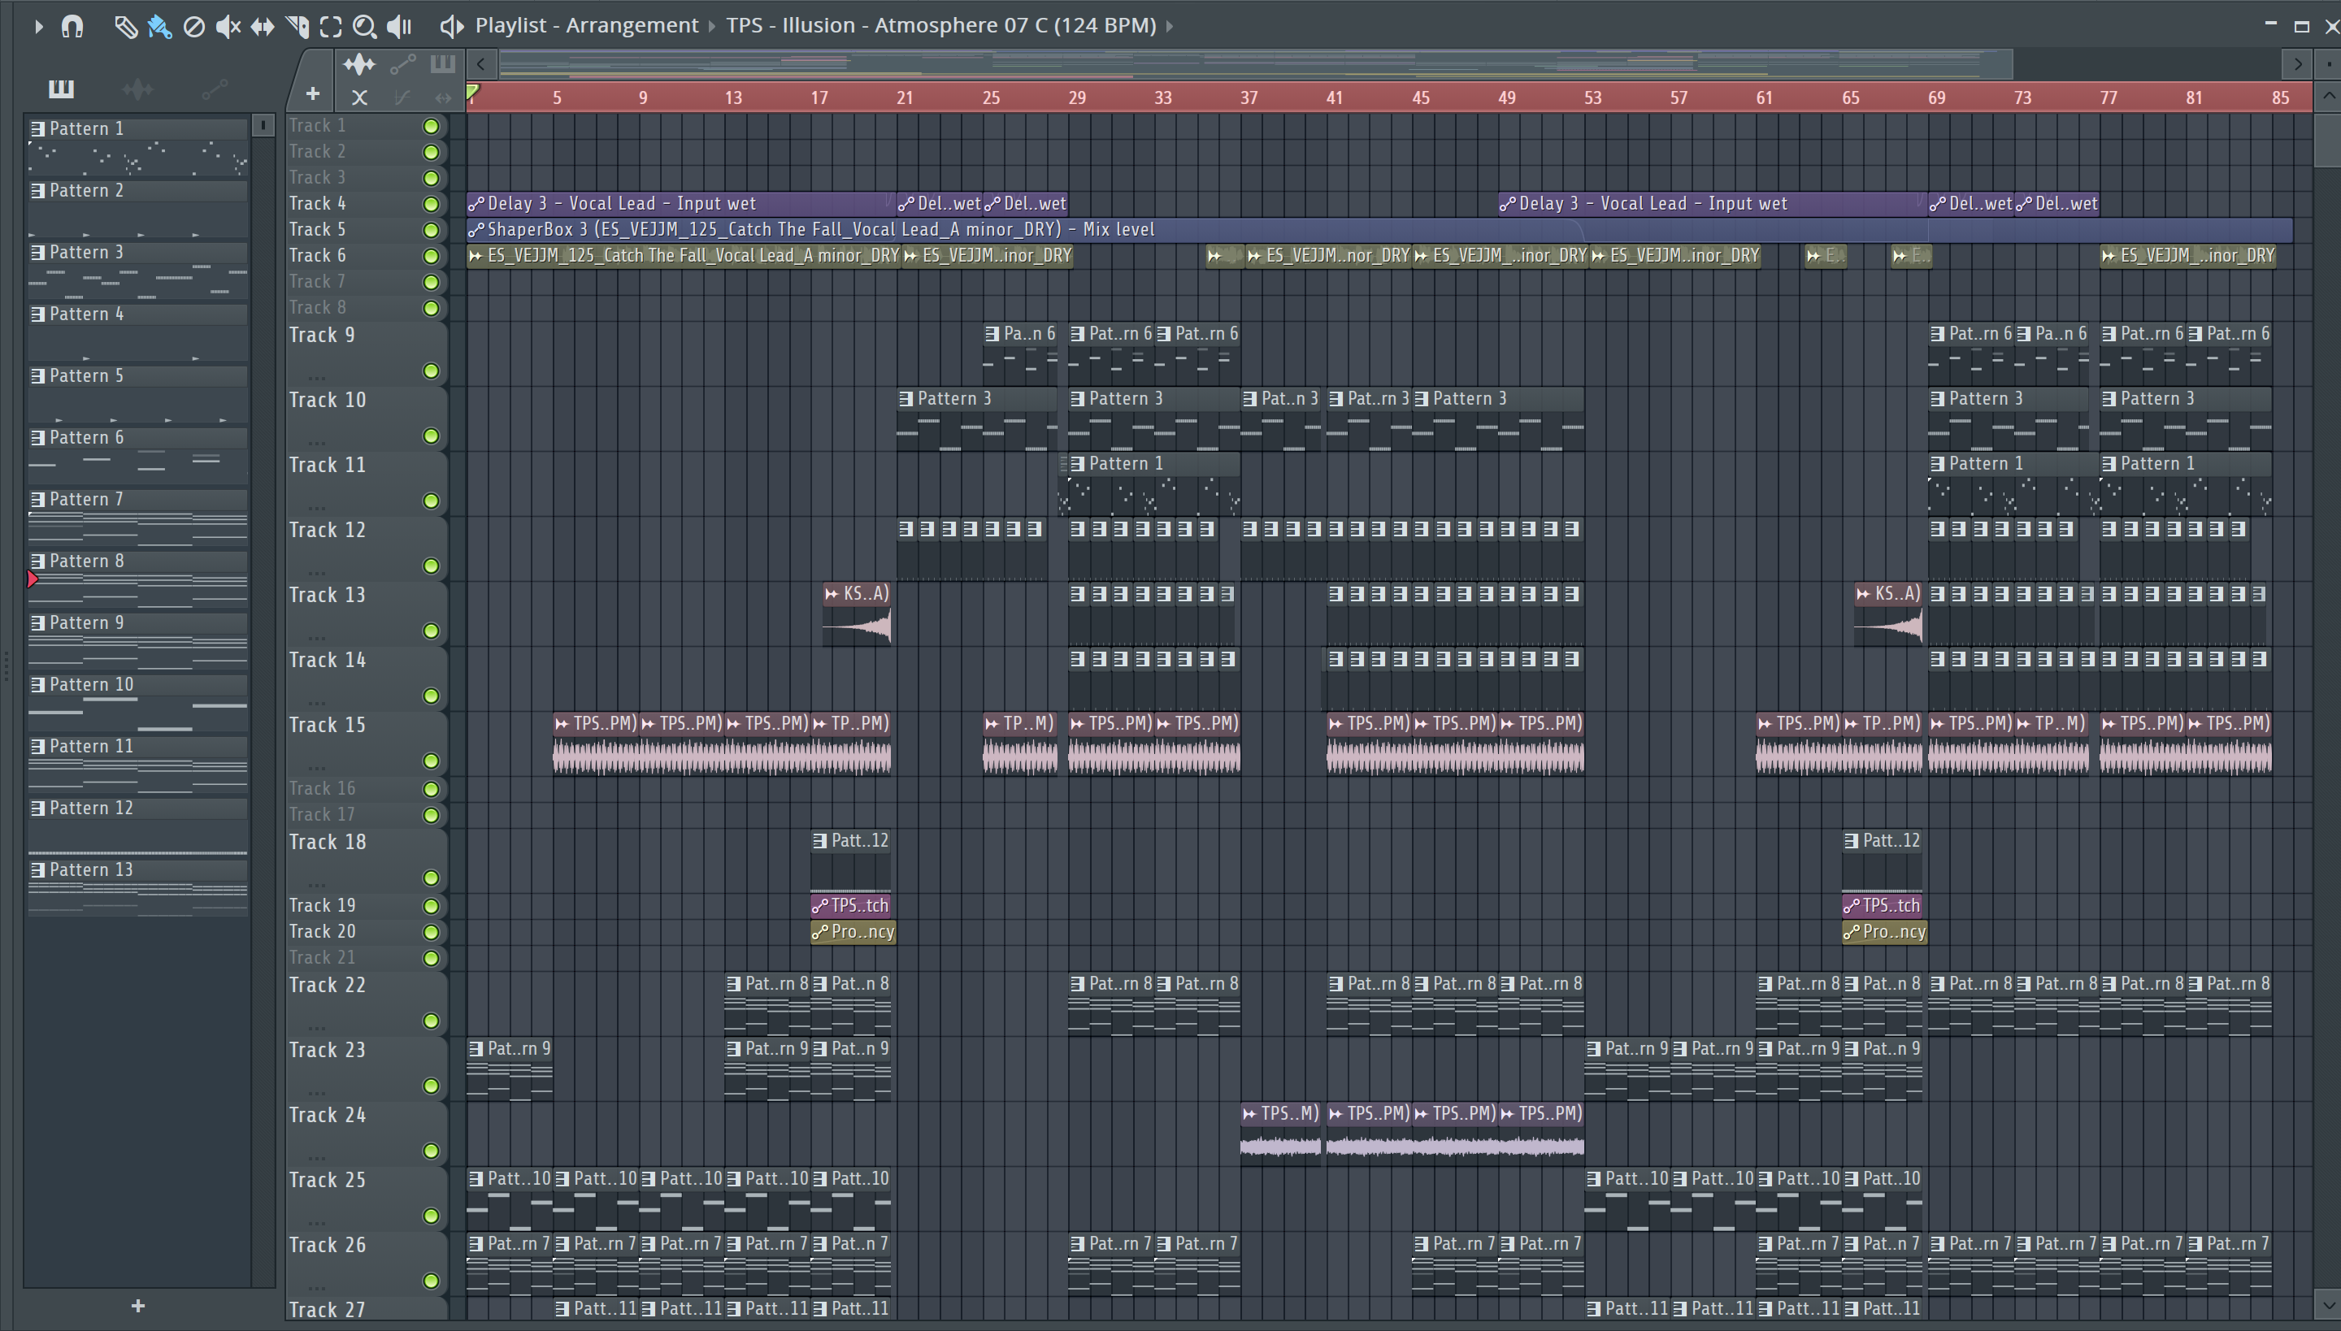Select the Zoom magnifier tool
This screenshot has height=1331, width=2341.
(x=365, y=27)
